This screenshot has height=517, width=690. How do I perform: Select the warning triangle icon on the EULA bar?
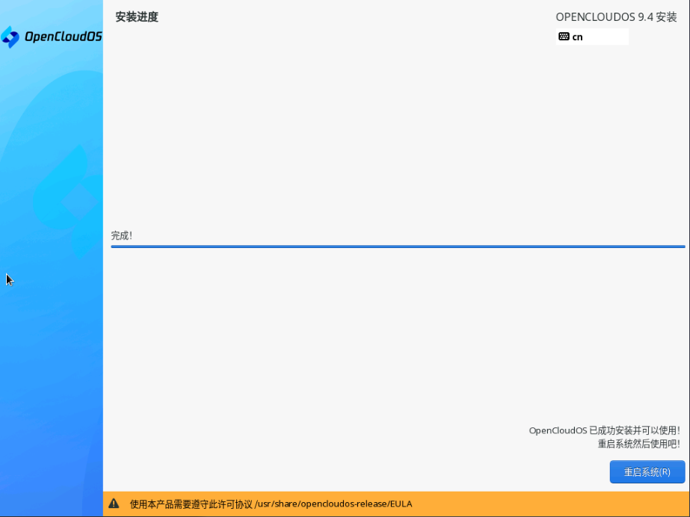click(113, 504)
